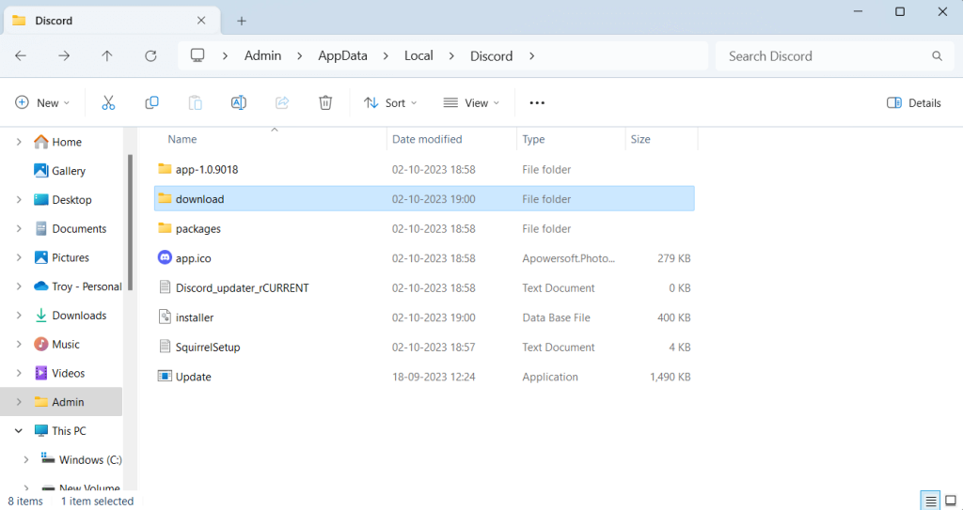Select the Discord_updater_rCURRENT file

coord(233,287)
